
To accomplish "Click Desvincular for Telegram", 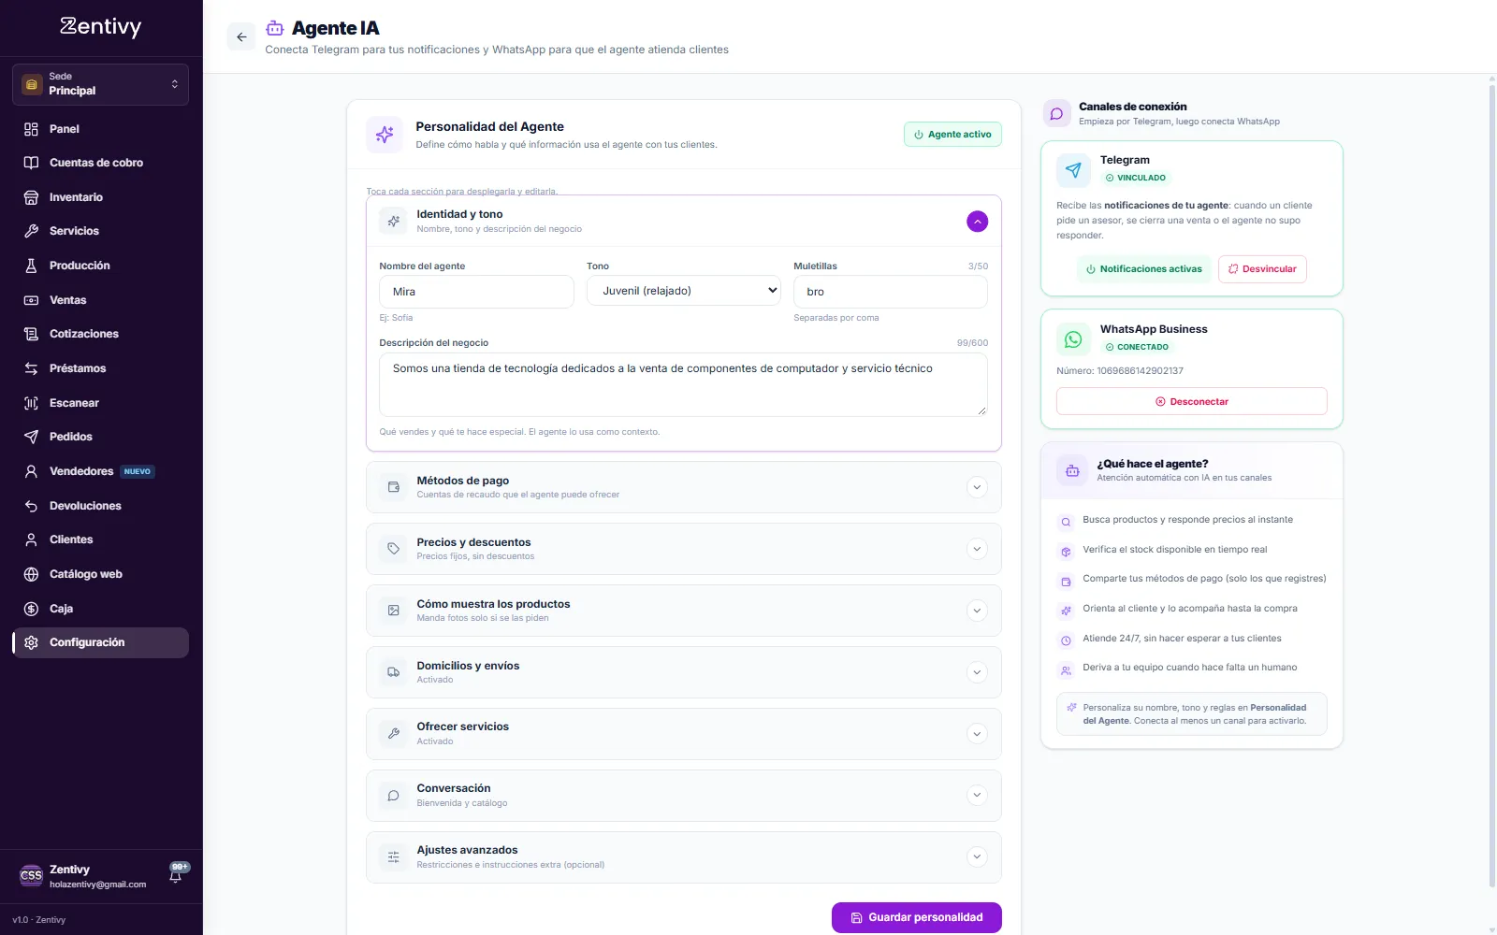I will click(1262, 269).
